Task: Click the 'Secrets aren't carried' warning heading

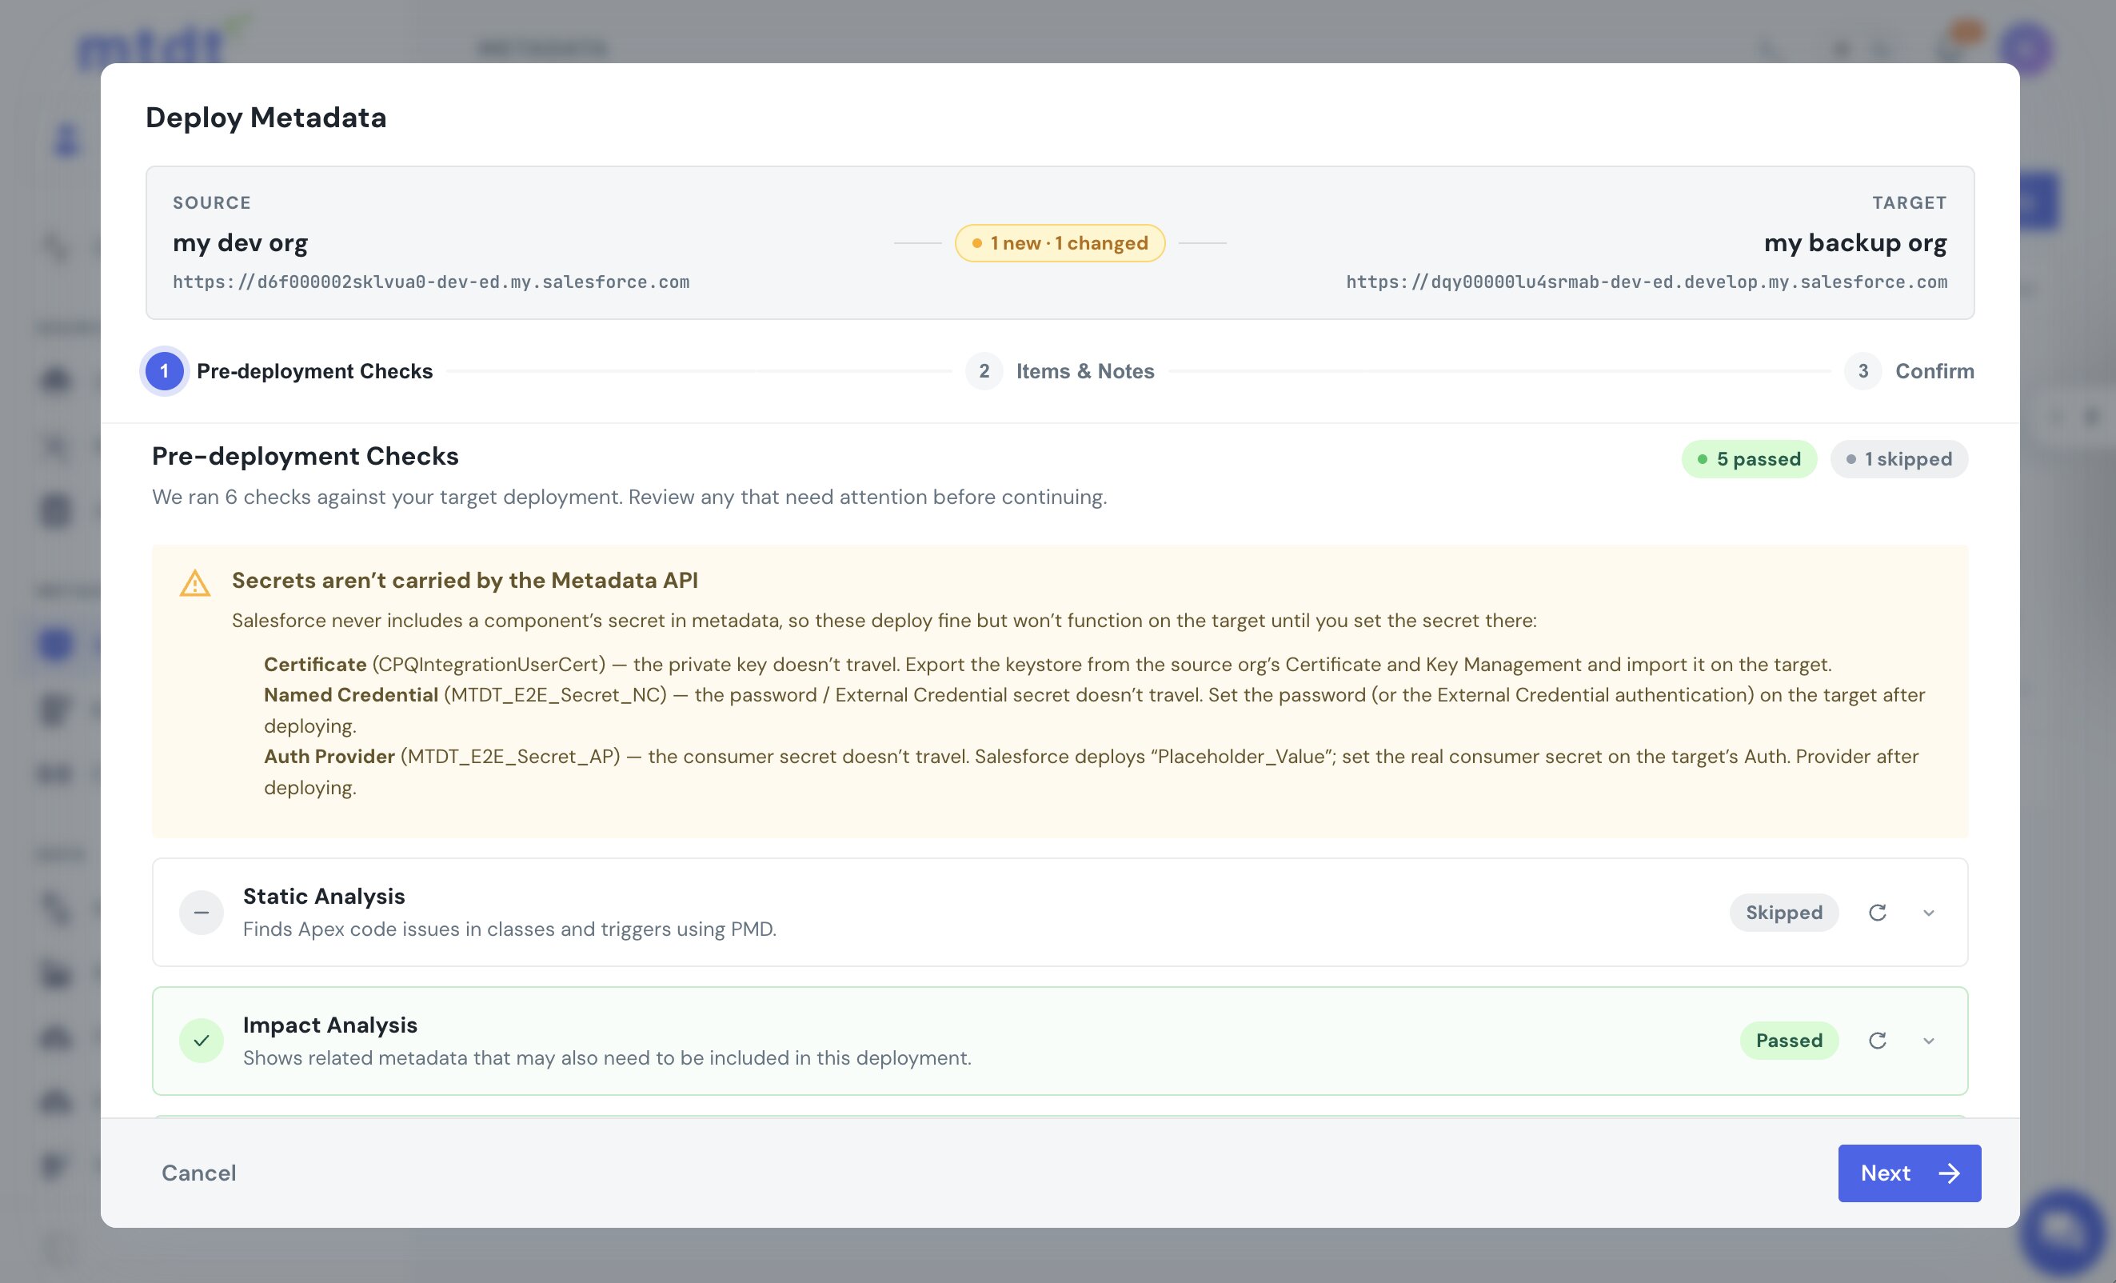Action: click(465, 581)
